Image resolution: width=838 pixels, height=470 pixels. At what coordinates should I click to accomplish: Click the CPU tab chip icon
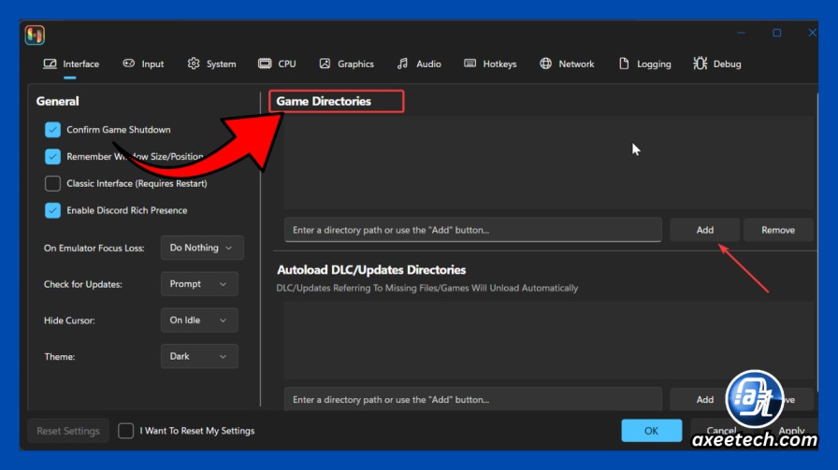265,64
